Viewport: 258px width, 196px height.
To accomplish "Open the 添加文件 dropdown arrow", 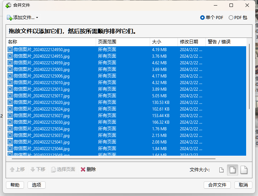I will [37, 18].
